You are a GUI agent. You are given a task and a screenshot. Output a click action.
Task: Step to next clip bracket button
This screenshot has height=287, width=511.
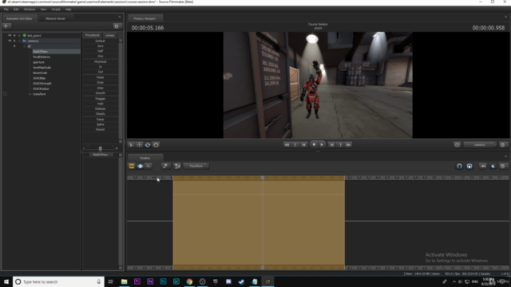pos(340,145)
